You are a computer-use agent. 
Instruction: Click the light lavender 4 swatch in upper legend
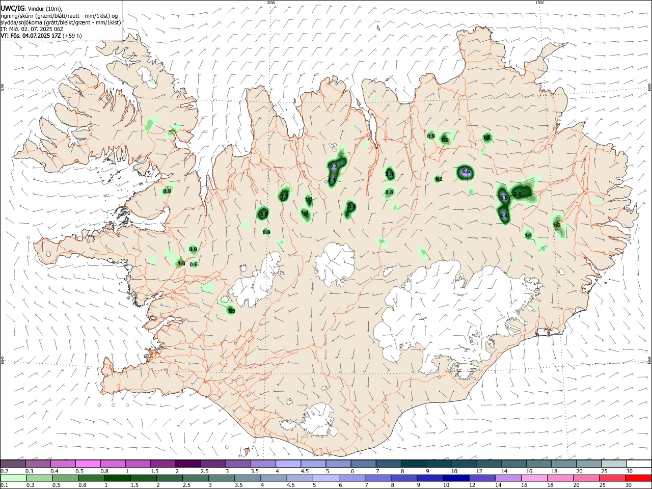tap(288, 464)
